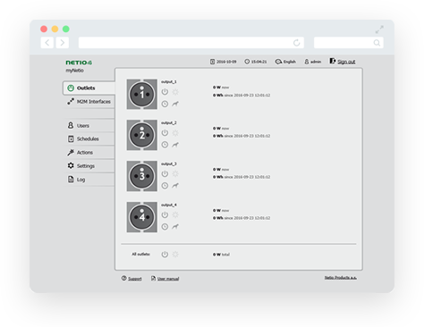The height and width of the screenshot is (327, 424).
Task: Open the Log page icon
Action: pos(71,180)
